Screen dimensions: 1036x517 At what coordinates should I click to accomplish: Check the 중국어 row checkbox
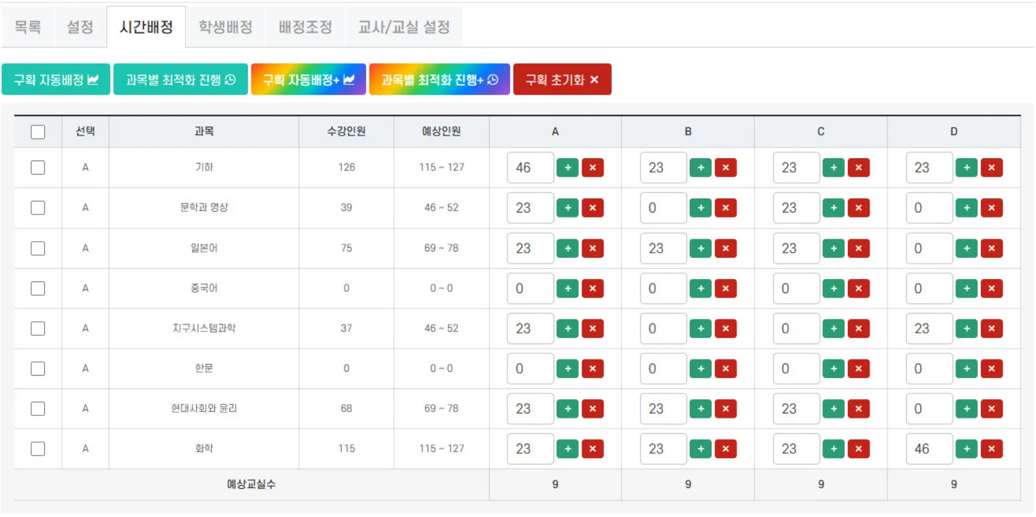(38, 289)
